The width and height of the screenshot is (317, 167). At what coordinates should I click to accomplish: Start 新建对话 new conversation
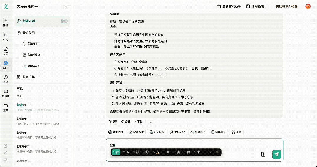(x=42, y=21)
